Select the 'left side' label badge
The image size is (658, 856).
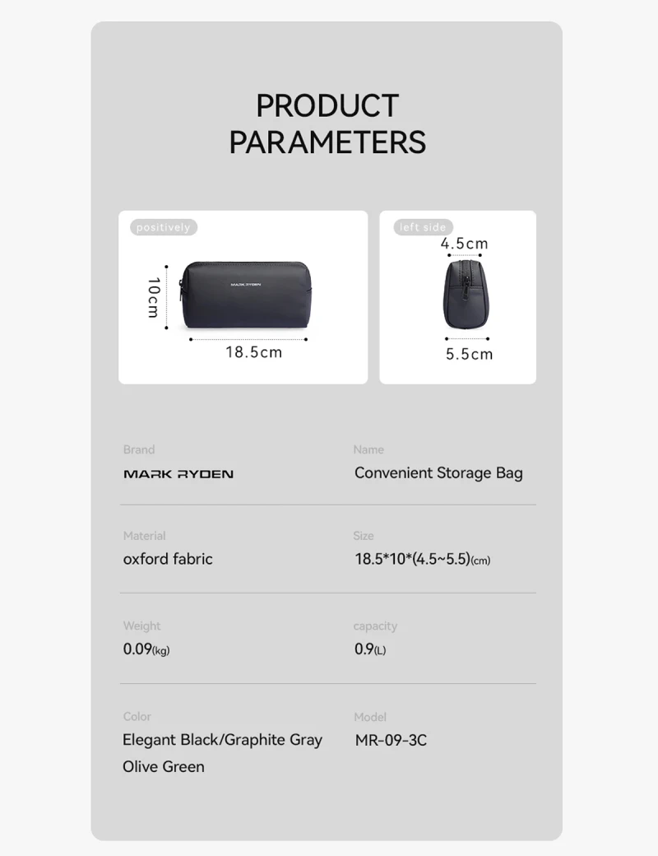(423, 227)
